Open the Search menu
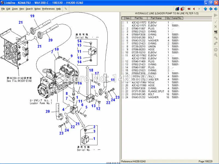Viewport: 219px width, 164px height. (x=29, y=8)
